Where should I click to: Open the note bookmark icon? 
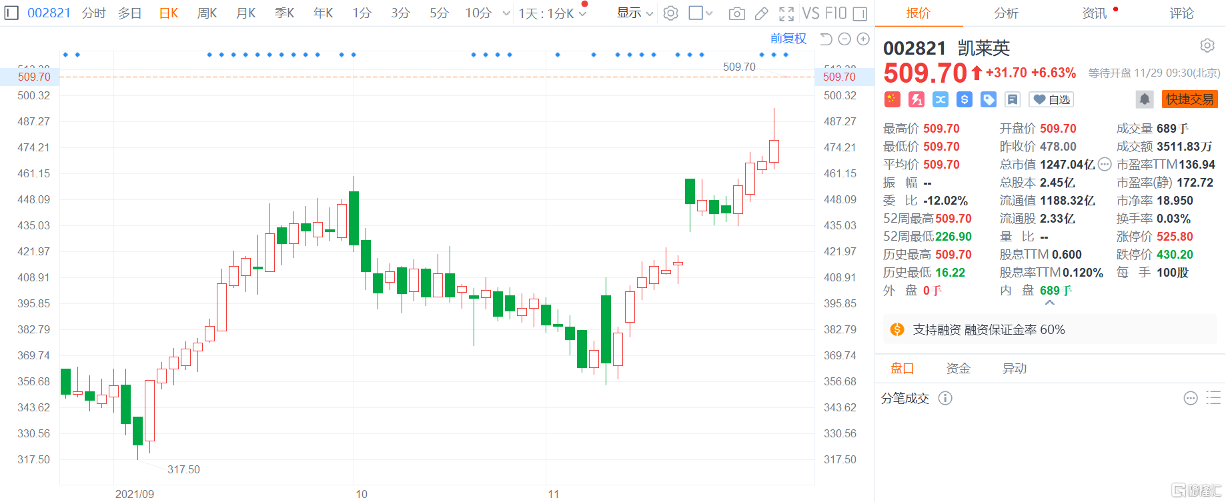pos(1013,99)
